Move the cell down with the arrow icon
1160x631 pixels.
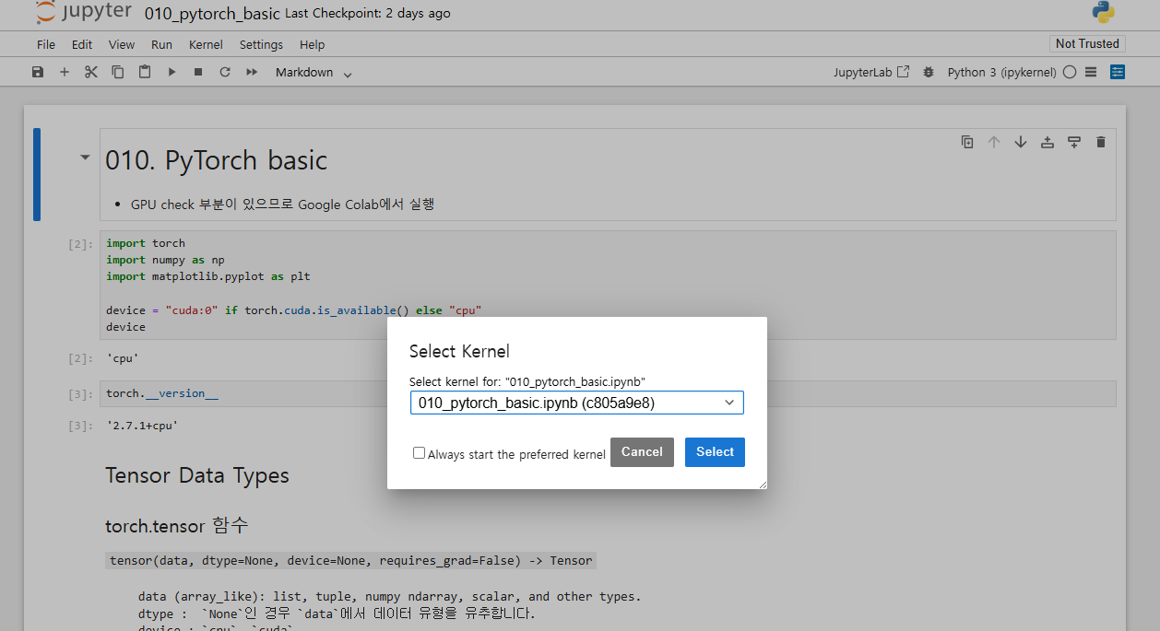coord(1021,142)
